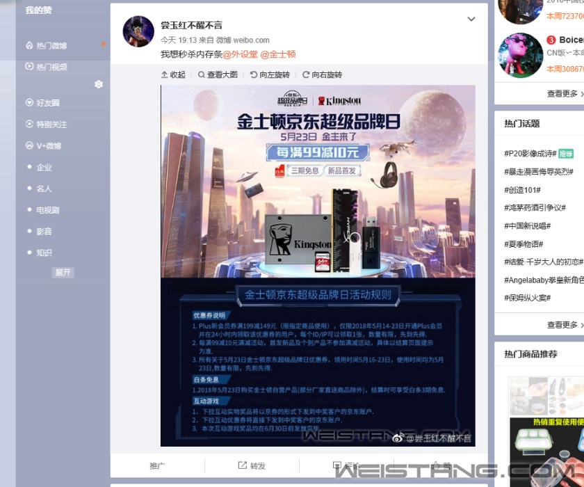Click the @外设堂 mention
This screenshot has height=487, width=584.
241,54
